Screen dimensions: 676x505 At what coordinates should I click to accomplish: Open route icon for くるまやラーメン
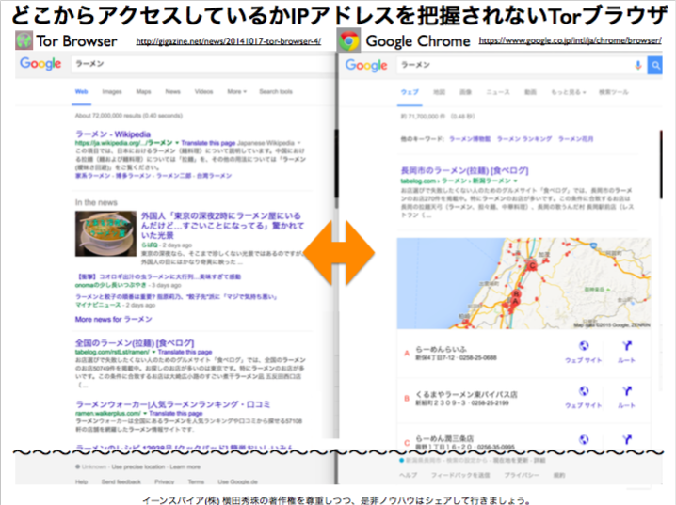tap(627, 391)
